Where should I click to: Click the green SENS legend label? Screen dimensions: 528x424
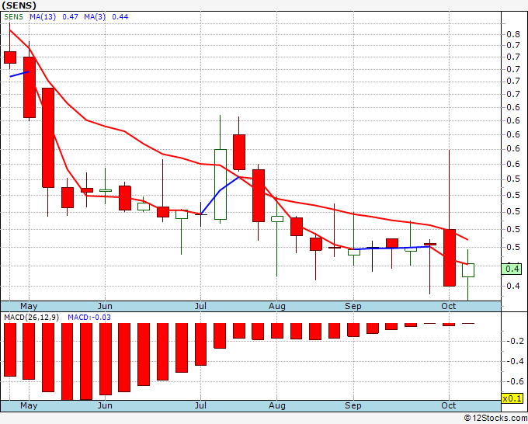pyautogui.click(x=13, y=17)
